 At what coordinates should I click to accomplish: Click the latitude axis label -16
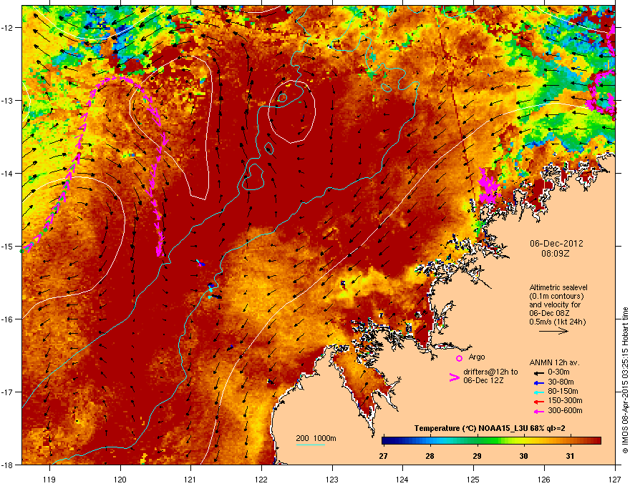[7, 319]
